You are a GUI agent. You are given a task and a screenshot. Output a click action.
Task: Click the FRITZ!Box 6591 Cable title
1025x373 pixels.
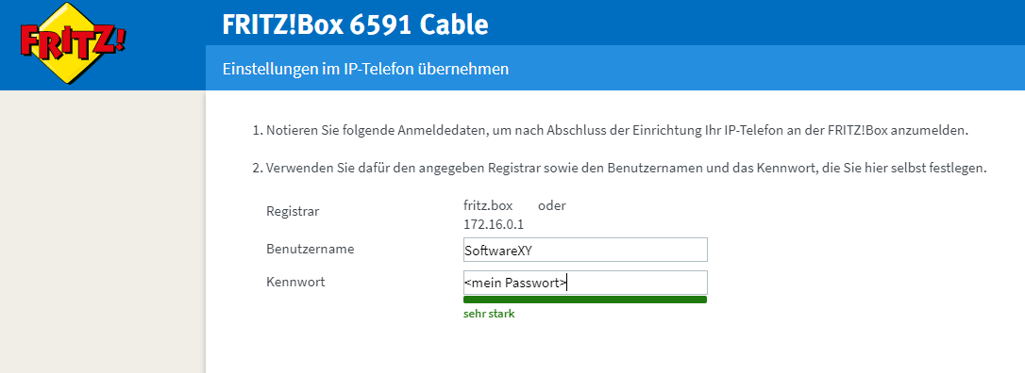point(355,24)
